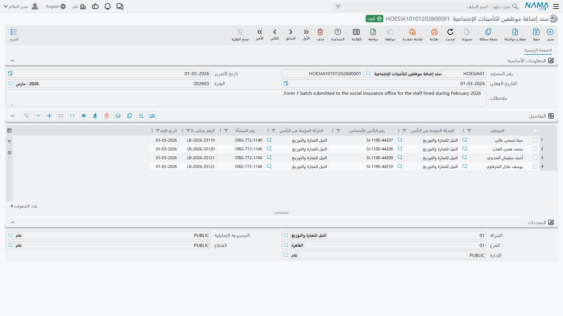
Task: Open the chat messages icon
Action: coord(120,6)
